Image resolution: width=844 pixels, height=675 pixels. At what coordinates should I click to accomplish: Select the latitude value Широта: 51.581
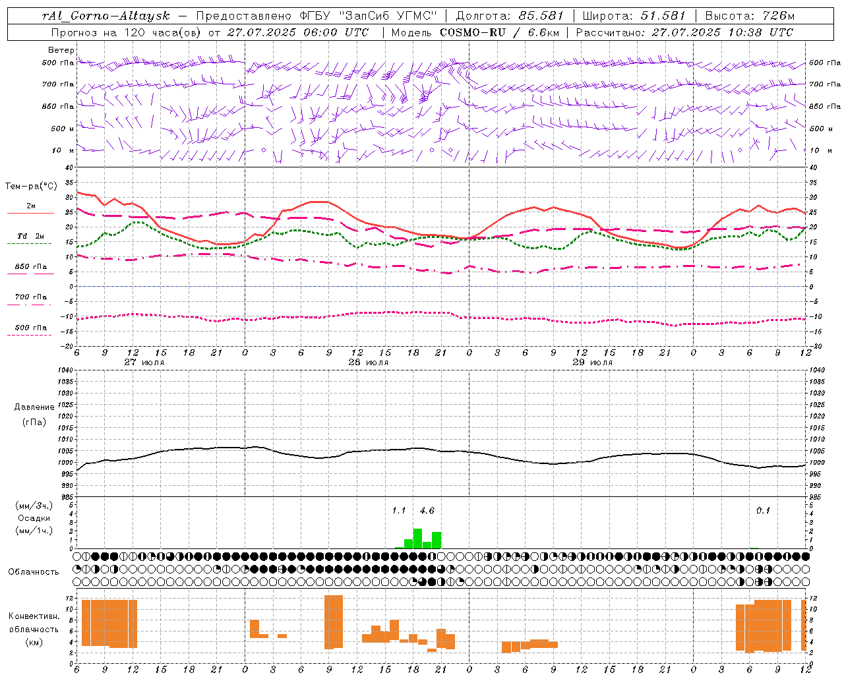(634, 16)
